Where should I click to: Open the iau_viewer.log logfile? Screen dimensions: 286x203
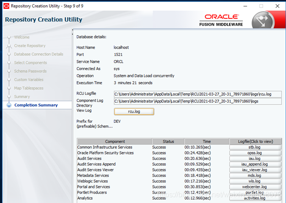255,170
